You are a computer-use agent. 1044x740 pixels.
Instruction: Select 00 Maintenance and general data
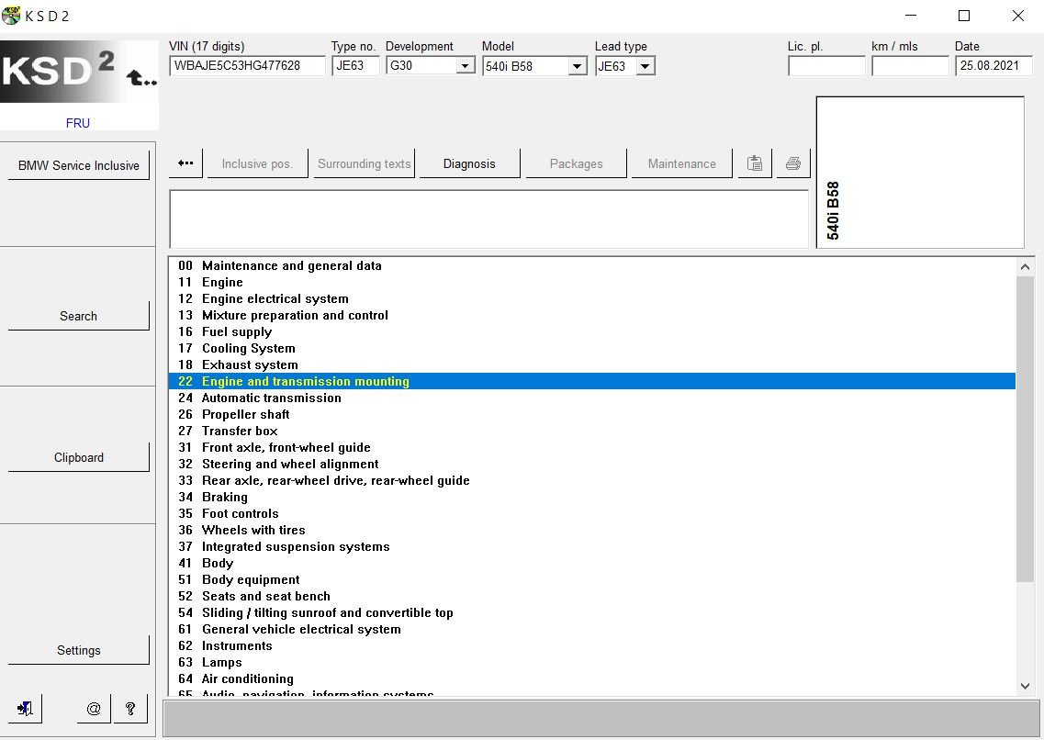click(592, 265)
